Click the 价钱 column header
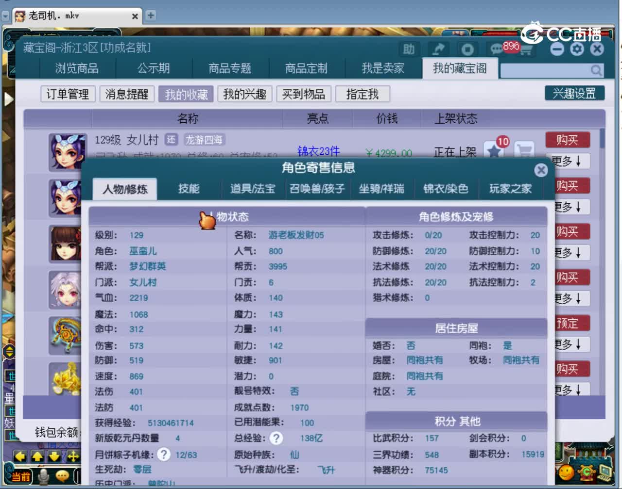The width and height of the screenshot is (622, 489). pyautogui.click(x=387, y=118)
